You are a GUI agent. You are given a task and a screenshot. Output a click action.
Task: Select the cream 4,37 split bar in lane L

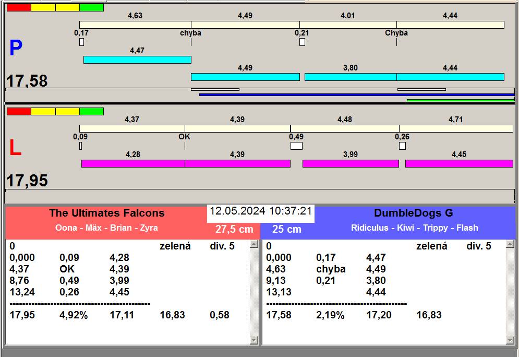(x=132, y=128)
